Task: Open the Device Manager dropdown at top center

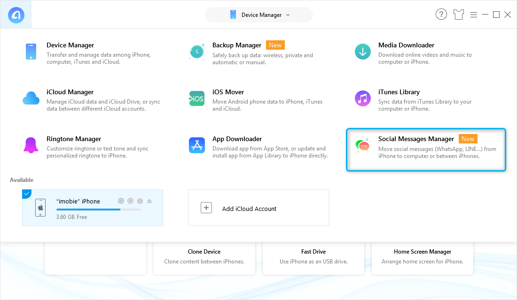Action: coord(259,15)
